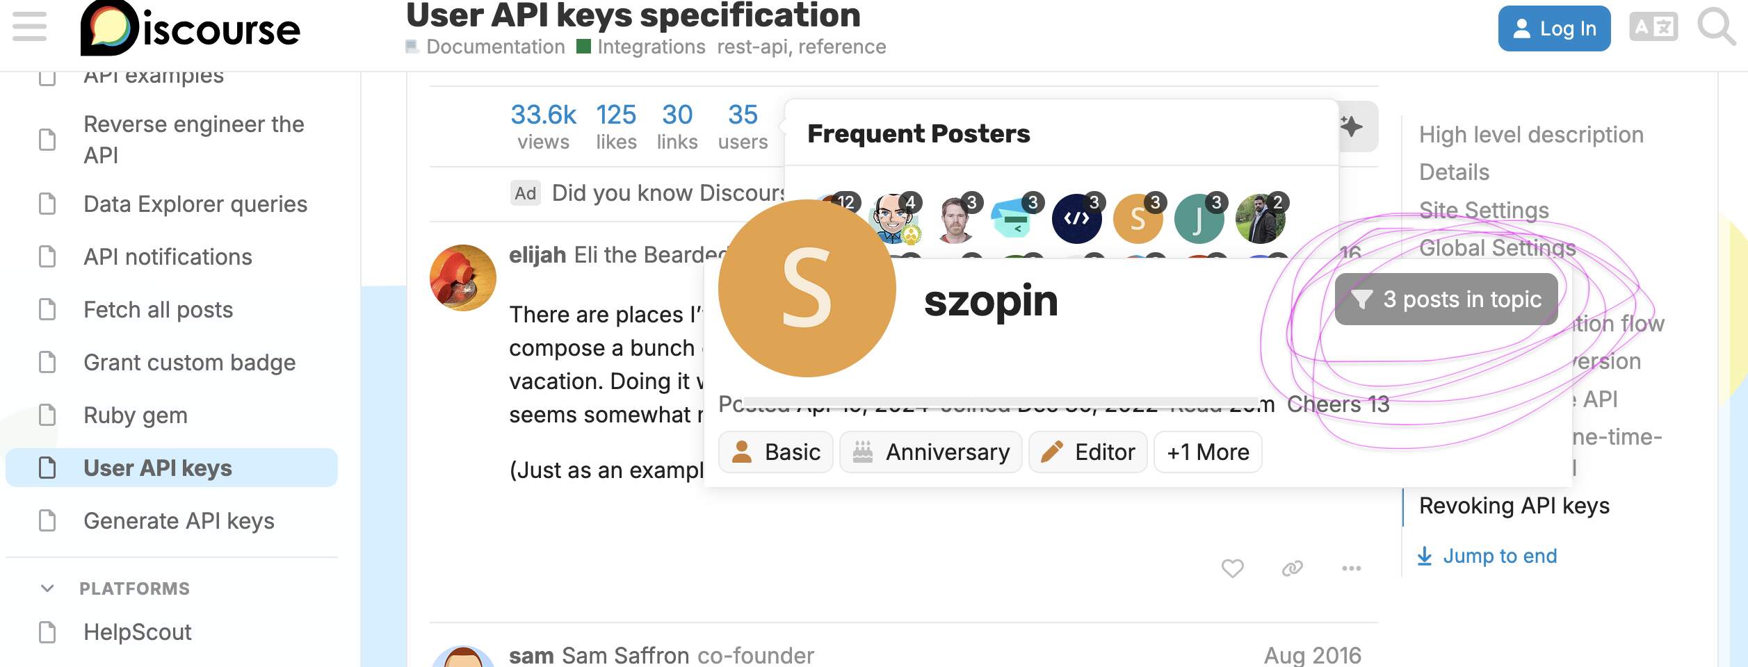1748x667 pixels.
Task: Filter to szopin's 3 posts in topic
Action: point(1446,299)
